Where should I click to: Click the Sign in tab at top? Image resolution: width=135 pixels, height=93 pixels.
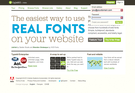click(x=120, y=3)
